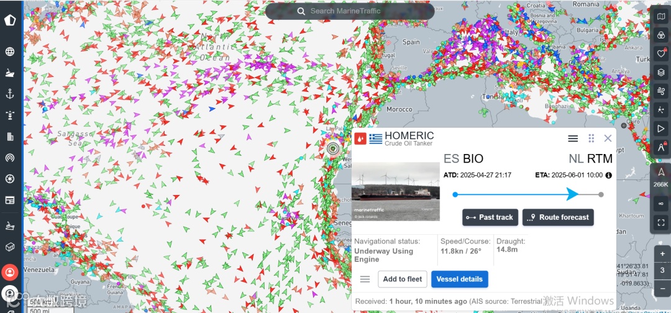The height and width of the screenshot is (313, 671).
Task: Click the red crude oil tanker type icon
Action: pyautogui.click(x=360, y=138)
